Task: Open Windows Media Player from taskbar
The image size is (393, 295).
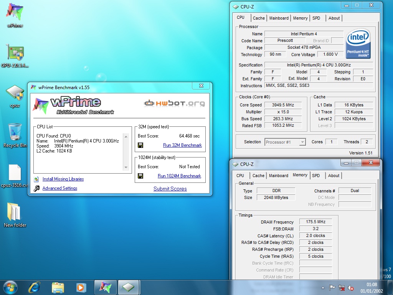Action: (81, 287)
